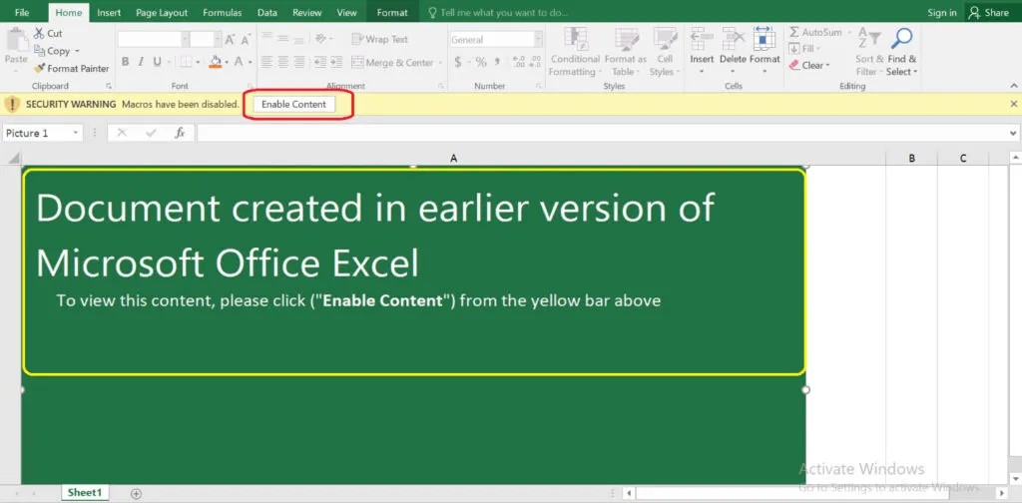Screen dimensions: 1022x503
Task: Expand the formula bar chevron
Action: tap(1014, 133)
